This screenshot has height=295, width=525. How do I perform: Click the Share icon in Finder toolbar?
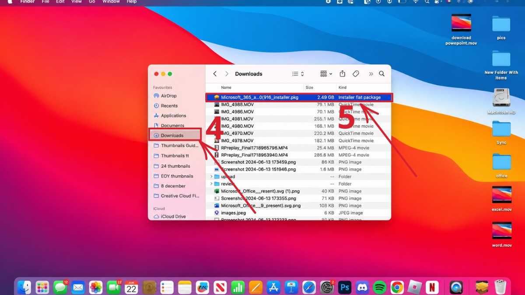click(343, 74)
